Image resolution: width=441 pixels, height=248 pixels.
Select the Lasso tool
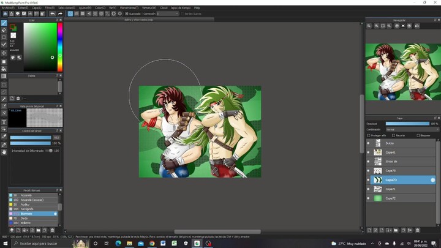[x=4, y=92]
